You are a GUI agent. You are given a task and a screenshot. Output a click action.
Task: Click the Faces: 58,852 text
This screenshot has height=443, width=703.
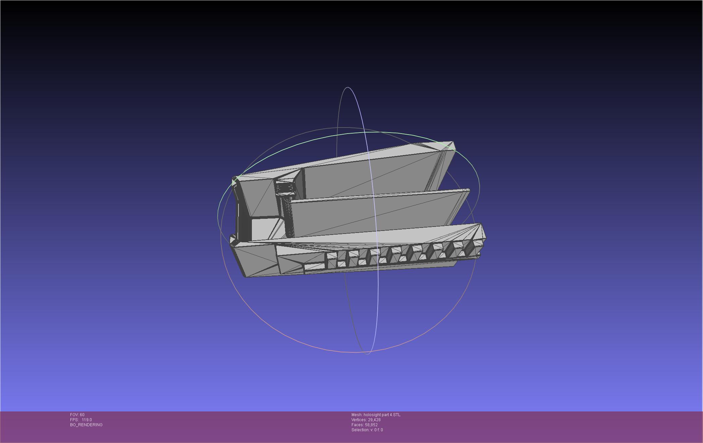coord(364,425)
